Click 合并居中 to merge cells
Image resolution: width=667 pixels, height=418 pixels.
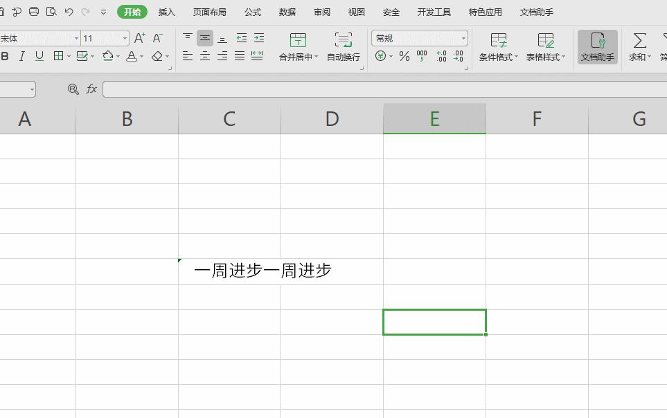(298, 47)
